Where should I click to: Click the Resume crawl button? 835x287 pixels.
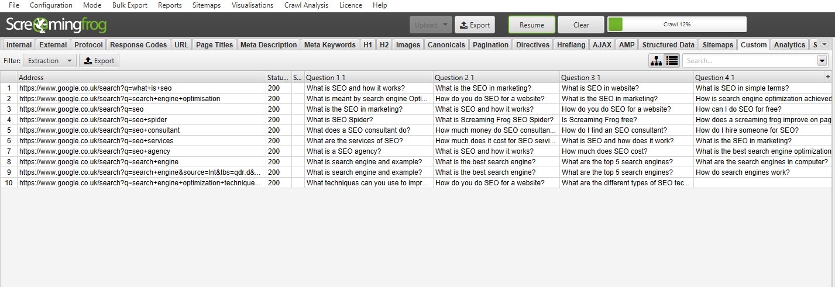(x=532, y=25)
